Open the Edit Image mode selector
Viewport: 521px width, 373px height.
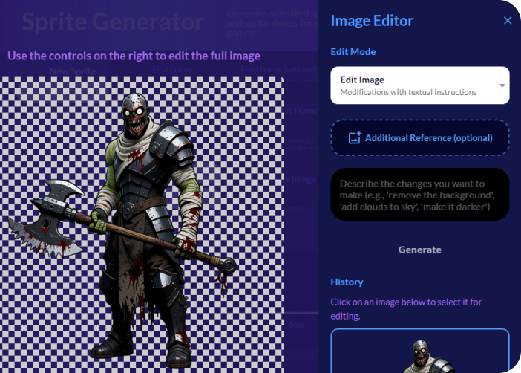tap(419, 85)
